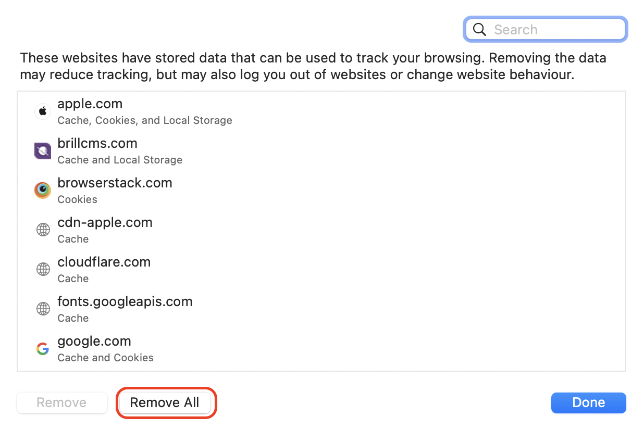Click the globe icon next to cloudflare.com

(x=43, y=269)
